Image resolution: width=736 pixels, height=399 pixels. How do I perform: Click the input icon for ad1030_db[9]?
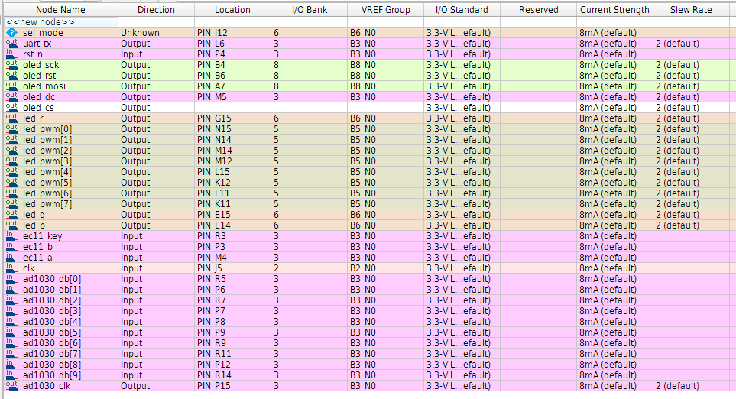point(11,375)
